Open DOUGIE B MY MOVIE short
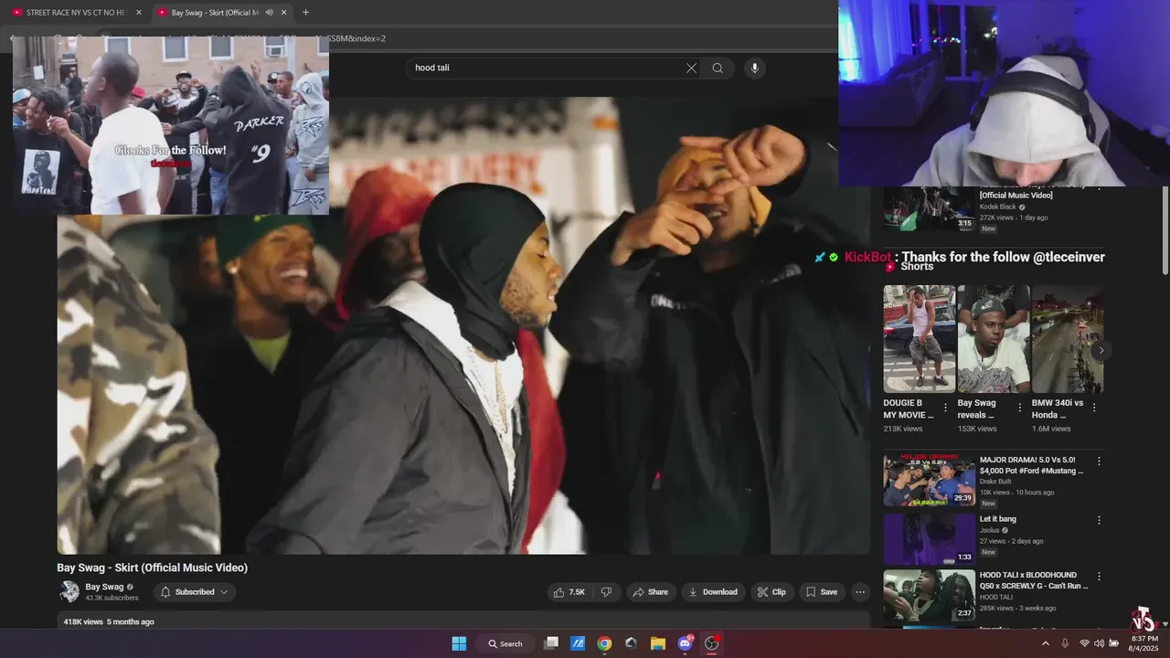This screenshot has height=658, width=1170. tap(920, 339)
